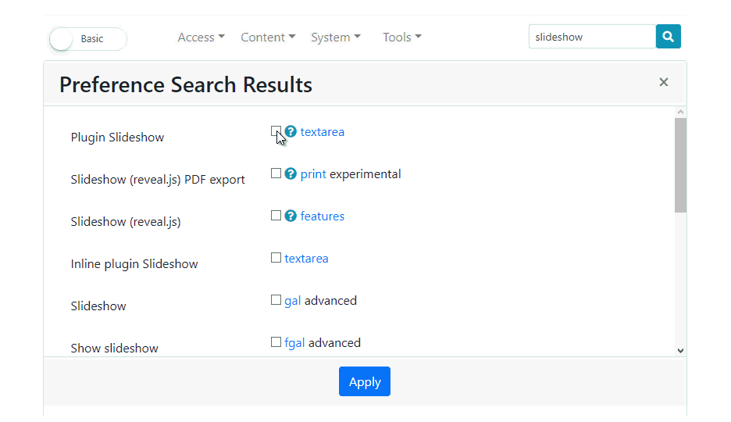The image size is (731, 422).
Task: Click the Apply button
Action: click(365, 381)
